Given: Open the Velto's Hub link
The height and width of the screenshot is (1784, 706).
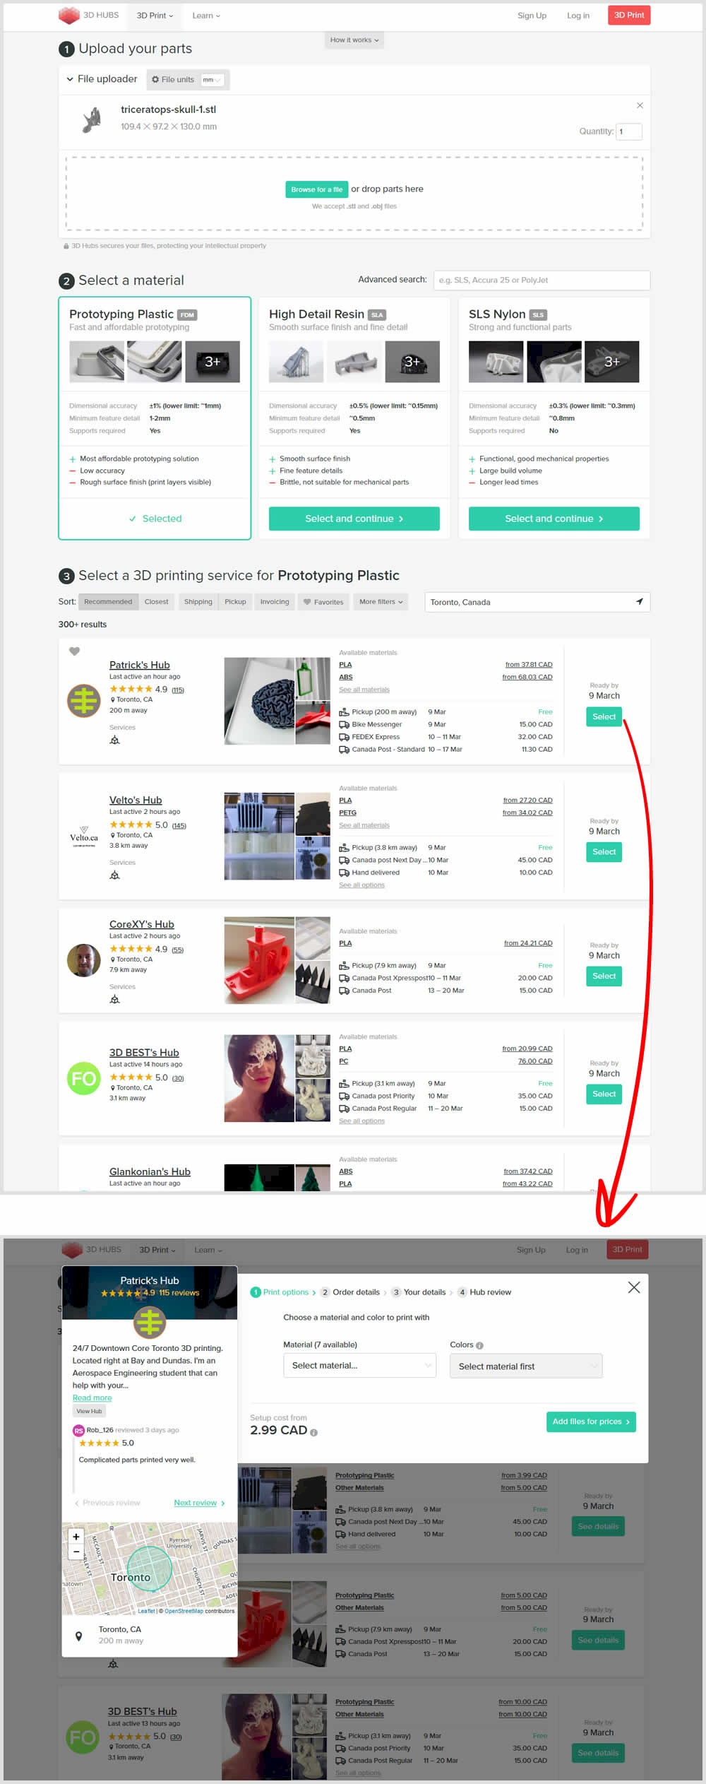Looking at the screenshot, I should tap(136, 800).
